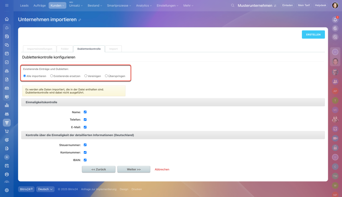Open the Musterunternehmen account switcher
Screen dimensions: 342x197
[x=257, y=5]
